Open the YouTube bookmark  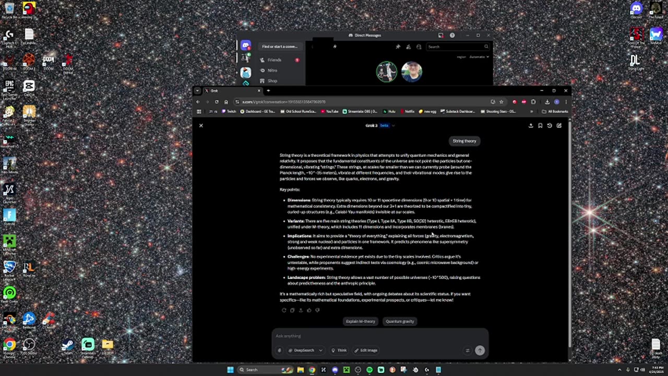[x=330, y=111]
